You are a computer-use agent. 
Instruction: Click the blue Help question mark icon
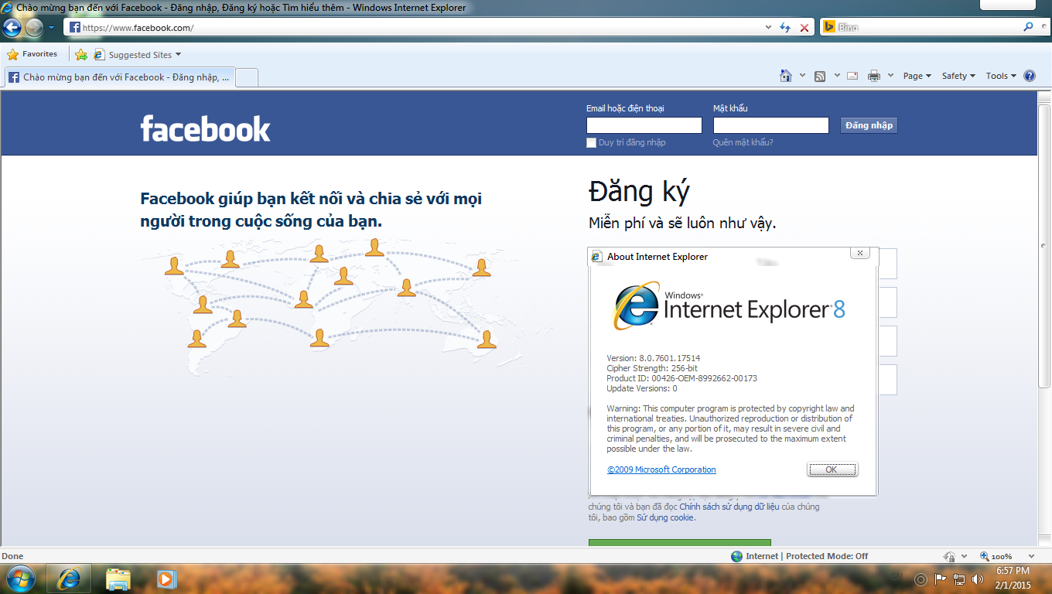click(x=1030, y=76)
